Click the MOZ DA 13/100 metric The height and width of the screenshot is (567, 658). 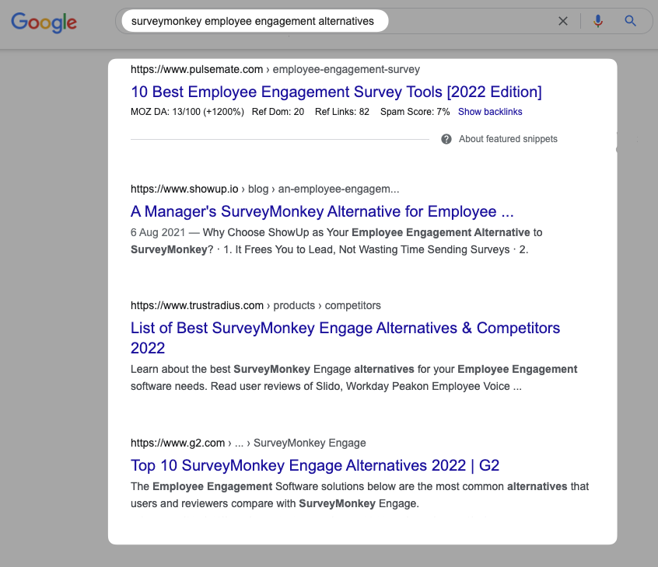(x=187, y=112)
